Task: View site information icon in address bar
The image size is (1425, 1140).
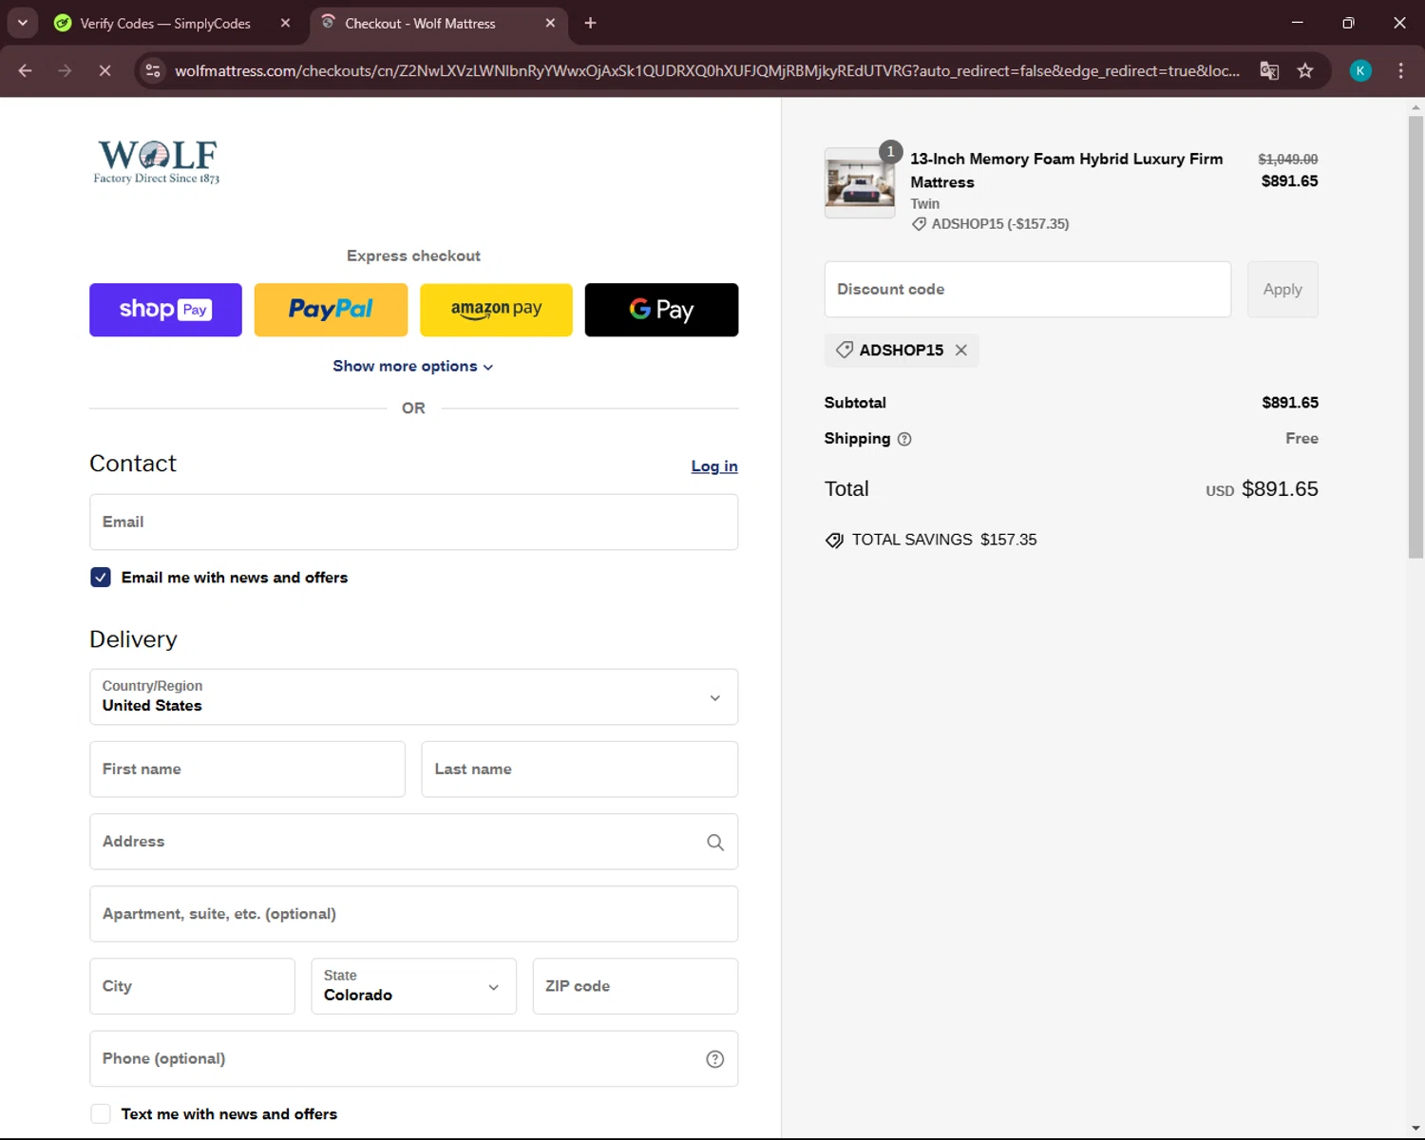Action: (x=153, y=70)
